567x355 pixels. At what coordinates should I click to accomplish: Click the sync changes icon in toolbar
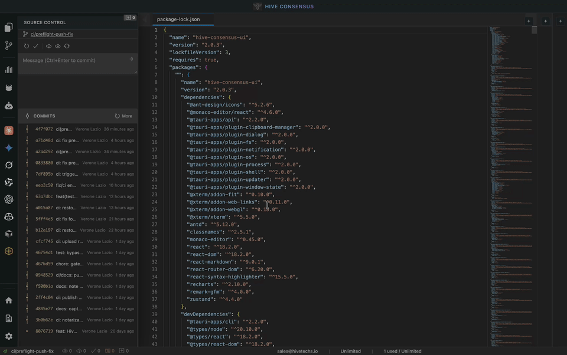point(67,46)
